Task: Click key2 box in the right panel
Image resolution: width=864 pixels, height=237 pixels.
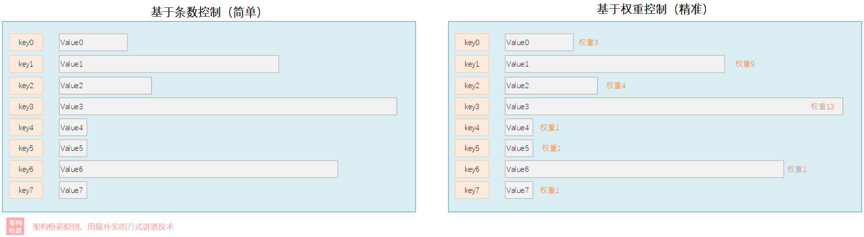Action: 472,86
